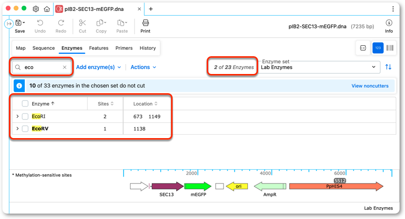Image resolution: width=405 pixels, height=219 pixels.
Task: Open the three-dot overflow menu
Action: click(393, 9)
